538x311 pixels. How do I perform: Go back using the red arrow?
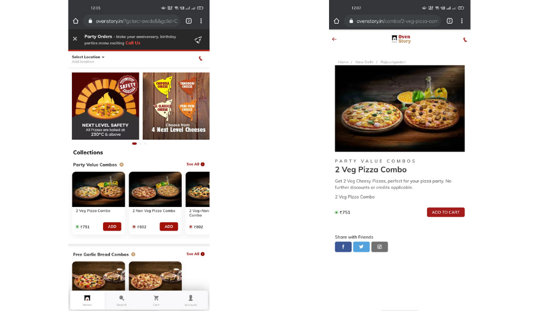pyautogui.click(x=334, y=39)
